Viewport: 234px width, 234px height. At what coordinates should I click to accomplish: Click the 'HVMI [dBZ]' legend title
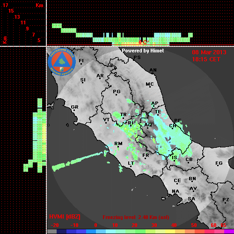[65, 217]
